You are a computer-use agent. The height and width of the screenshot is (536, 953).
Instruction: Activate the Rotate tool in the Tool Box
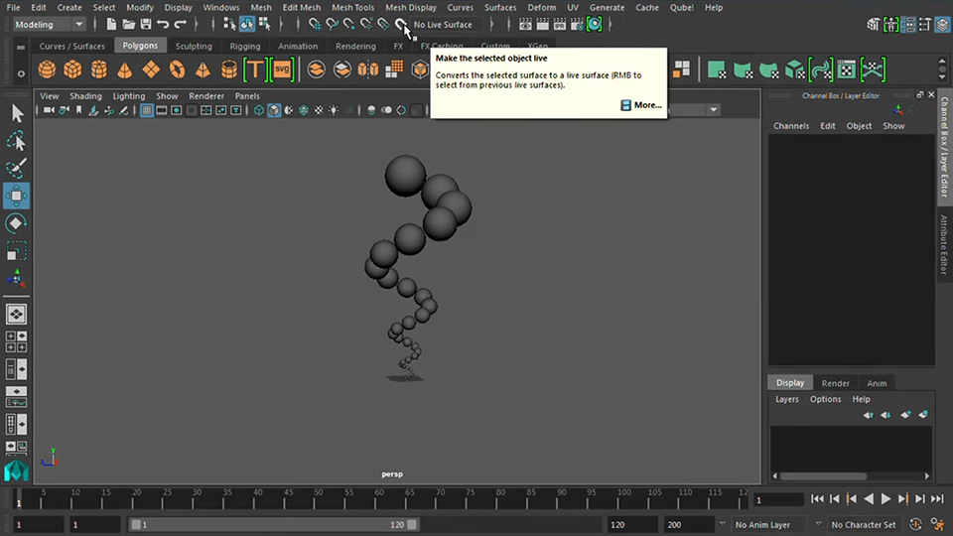pos(17,223)
